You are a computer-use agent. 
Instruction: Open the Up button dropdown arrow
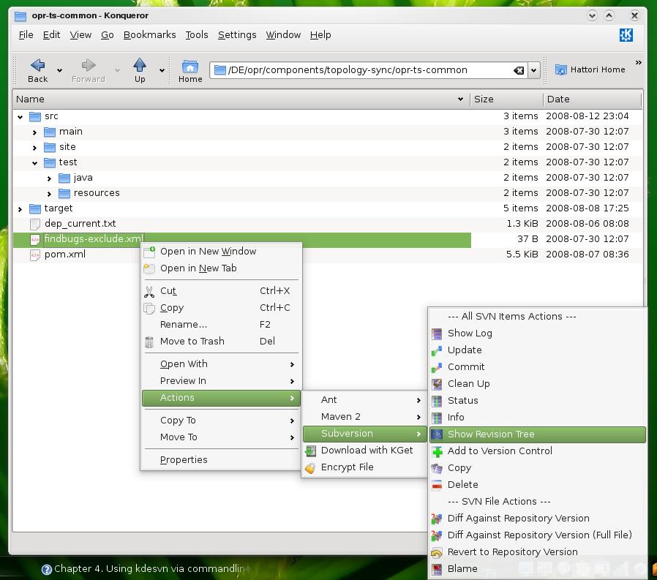162,70
